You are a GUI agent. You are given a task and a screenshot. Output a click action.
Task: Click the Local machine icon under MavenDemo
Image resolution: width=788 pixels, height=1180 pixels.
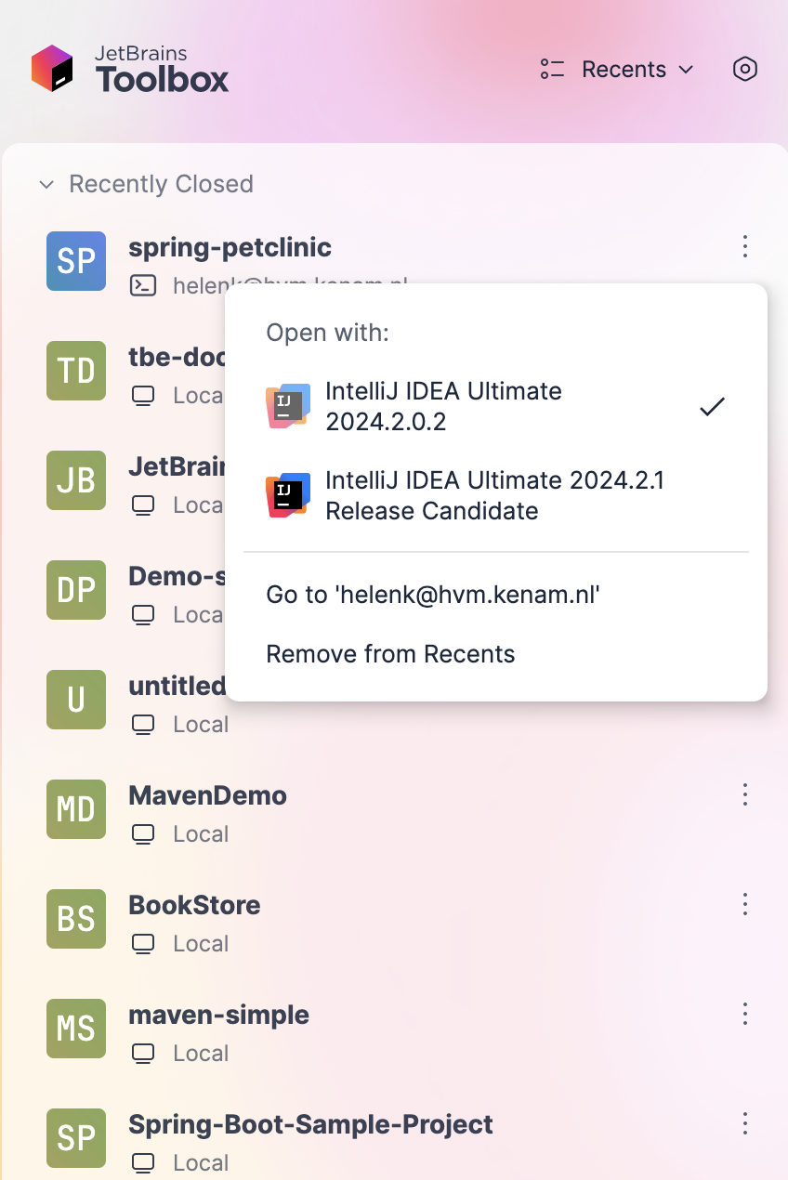pyautogui.click(x=142, y=833)
